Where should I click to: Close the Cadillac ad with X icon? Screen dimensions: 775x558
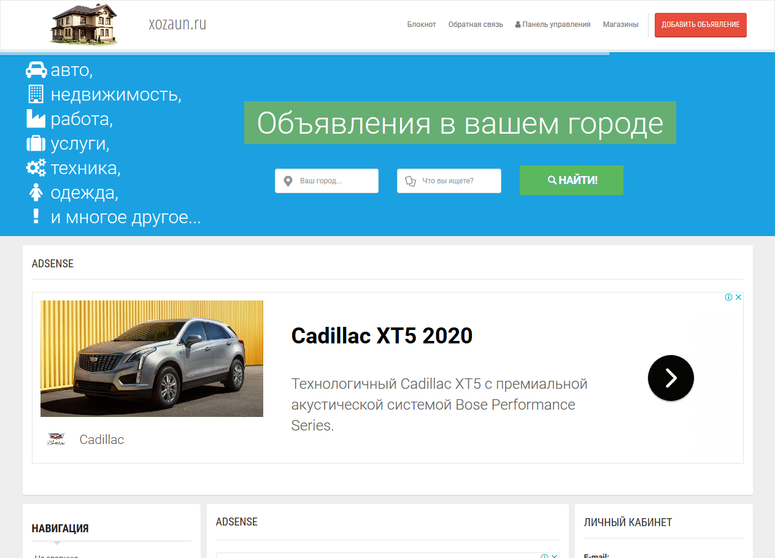coord(739,297)
